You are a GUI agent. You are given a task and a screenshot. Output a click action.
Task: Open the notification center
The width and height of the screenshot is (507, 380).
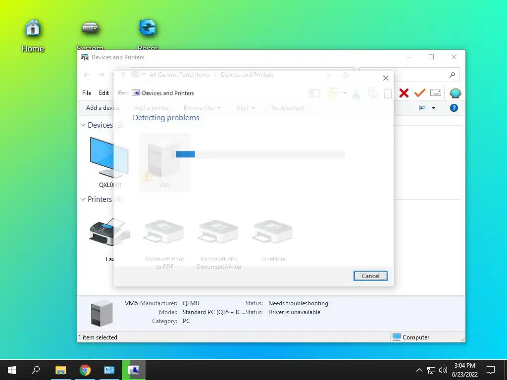[x=491, y=370]
